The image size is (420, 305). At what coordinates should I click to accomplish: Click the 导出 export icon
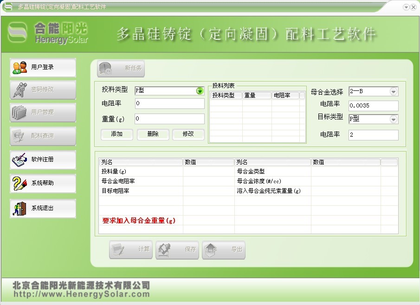pos(224,249)
